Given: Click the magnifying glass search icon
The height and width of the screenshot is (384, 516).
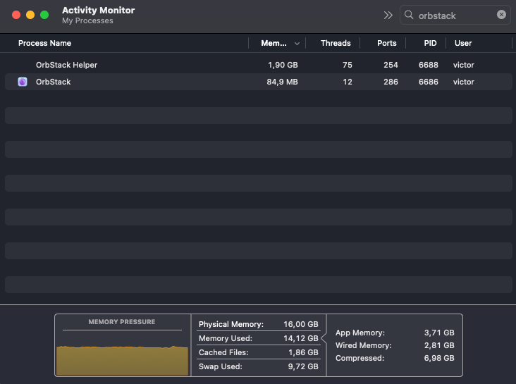Looking at the screenshot, I should (x=409, y=15).
